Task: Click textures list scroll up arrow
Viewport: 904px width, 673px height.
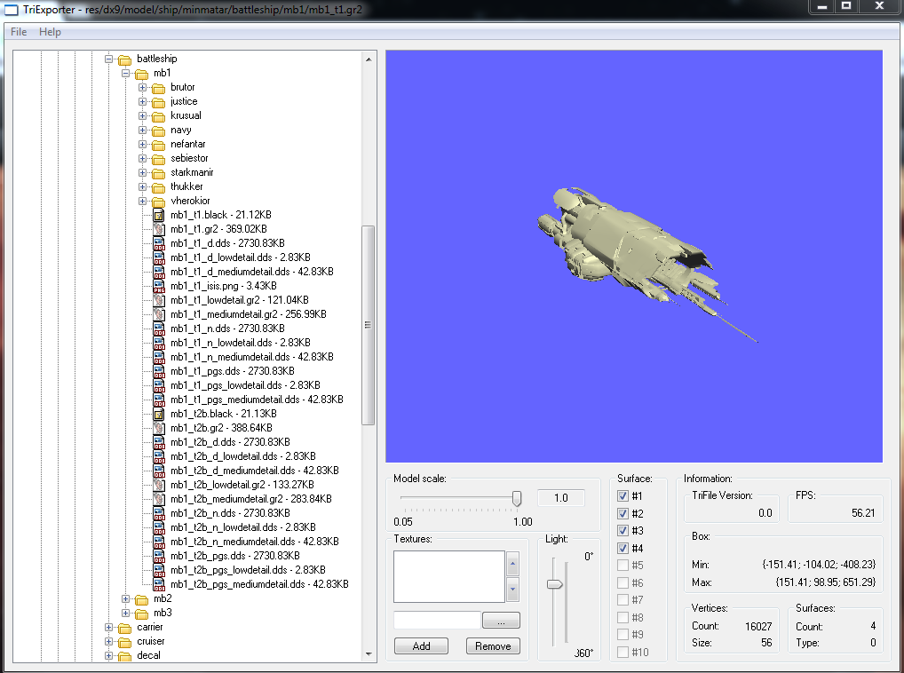Action: tap(512, 564)
